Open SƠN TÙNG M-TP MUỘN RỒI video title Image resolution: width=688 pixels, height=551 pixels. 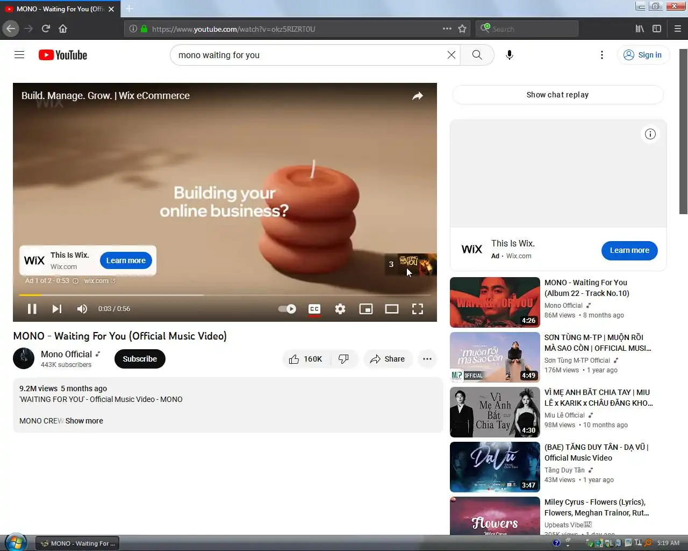point(598,343)
